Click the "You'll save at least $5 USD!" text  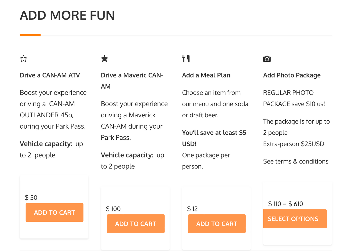pyautogui.click(x=214, y=138)
